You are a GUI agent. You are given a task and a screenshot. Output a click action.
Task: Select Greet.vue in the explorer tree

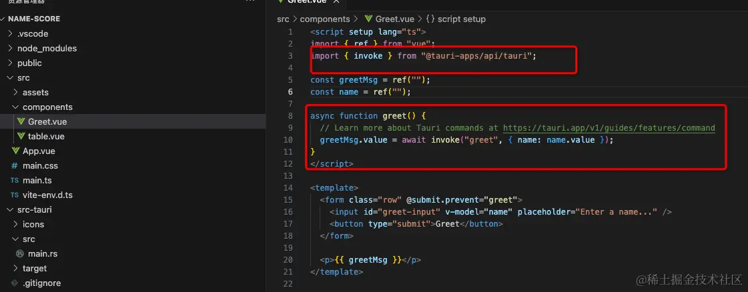tap(47, 122)
